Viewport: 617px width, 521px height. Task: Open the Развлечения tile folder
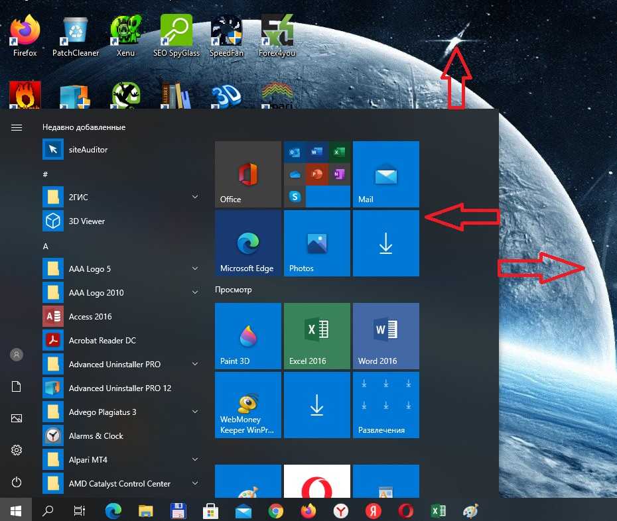coord(385,404)
